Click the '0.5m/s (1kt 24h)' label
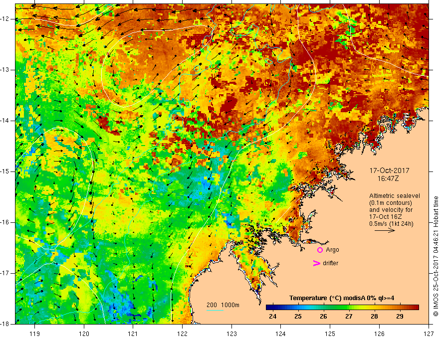Viewport: 439px width, 339px height. 391,224
